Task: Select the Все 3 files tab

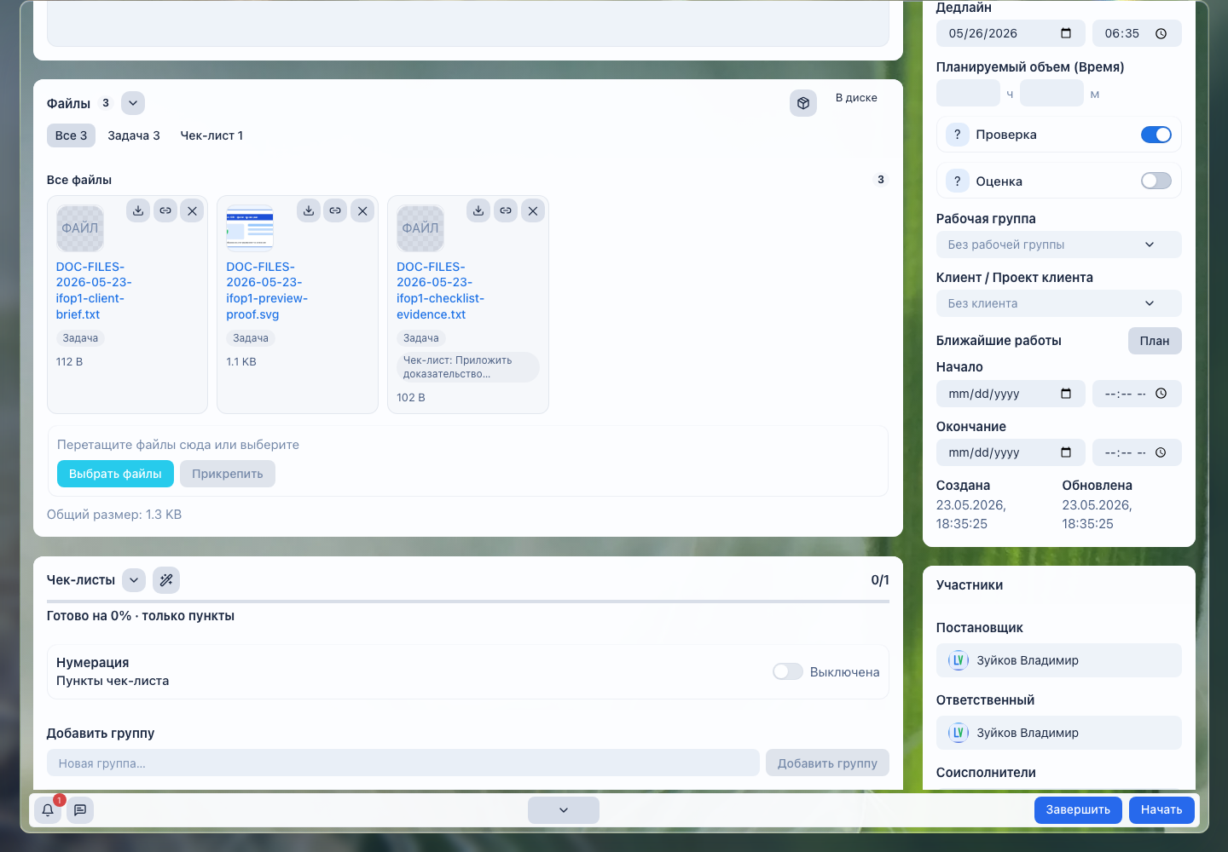Action: pos(71,135)
